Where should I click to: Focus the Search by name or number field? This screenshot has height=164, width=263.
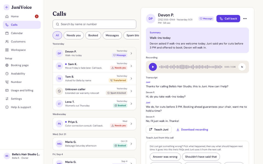click(94, 24)
